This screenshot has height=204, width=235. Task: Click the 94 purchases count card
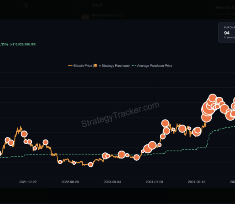pyautogui.click(x=227, y=33)
